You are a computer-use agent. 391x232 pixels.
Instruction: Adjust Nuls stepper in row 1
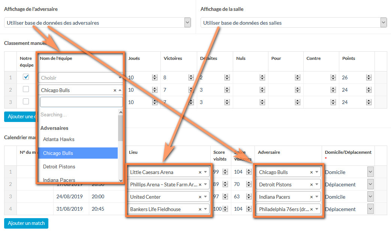coord(262,77)
